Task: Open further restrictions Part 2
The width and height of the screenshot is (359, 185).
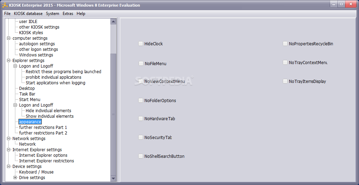Action: tap(43, 133)
